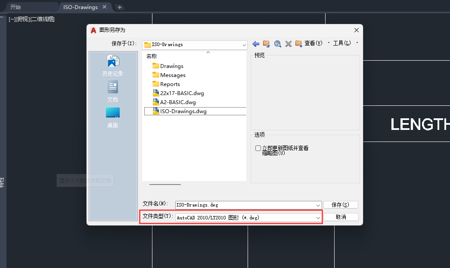Enable the 立即更新图纸并查看缩略图 checkbox
The height and width of the screenshot is (268, 450).
(258, 148)
